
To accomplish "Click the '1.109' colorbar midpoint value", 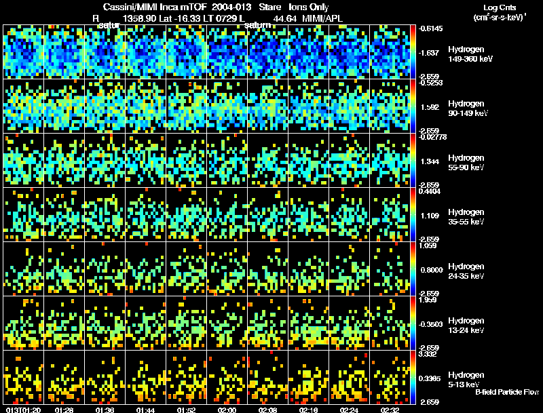I will 430,216.
